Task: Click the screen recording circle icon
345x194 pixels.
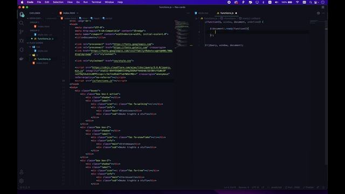Action: [229, 2]
